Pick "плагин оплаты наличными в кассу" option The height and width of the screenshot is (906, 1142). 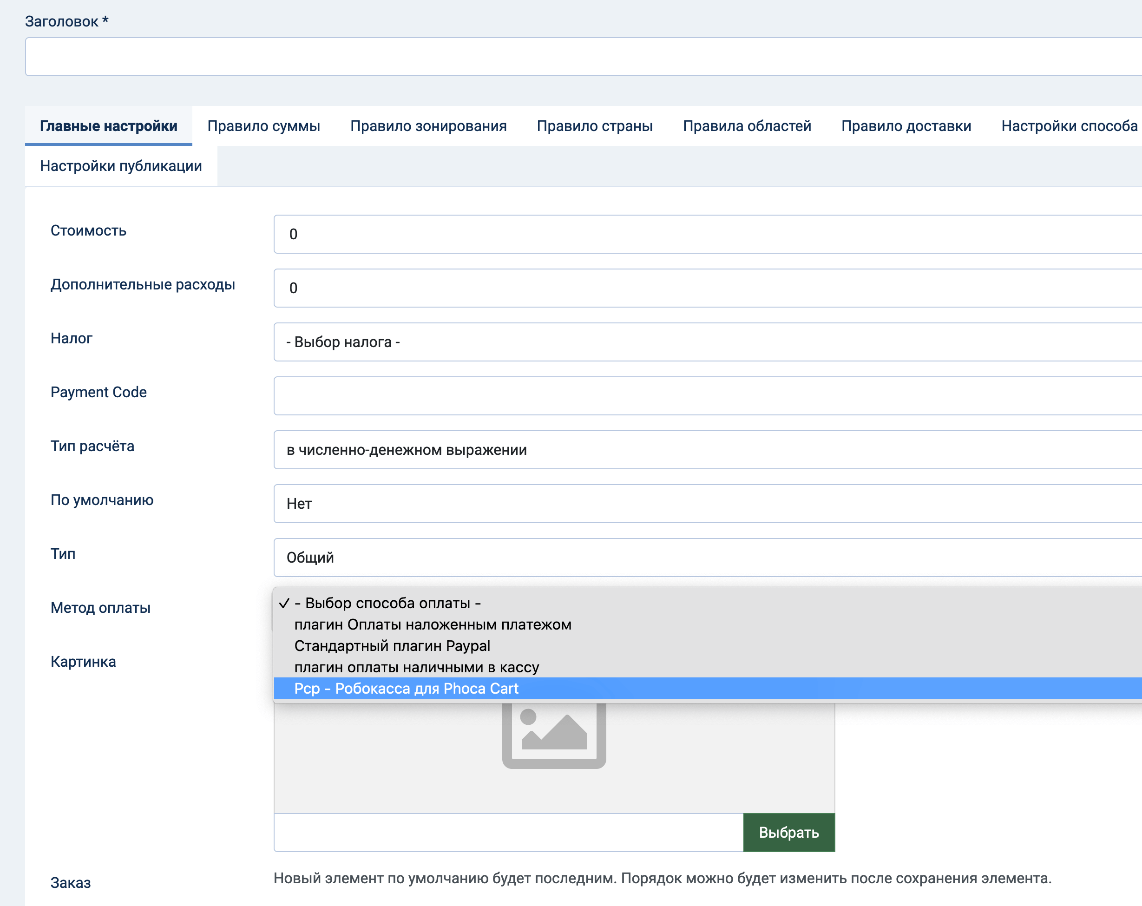(417, 667)
